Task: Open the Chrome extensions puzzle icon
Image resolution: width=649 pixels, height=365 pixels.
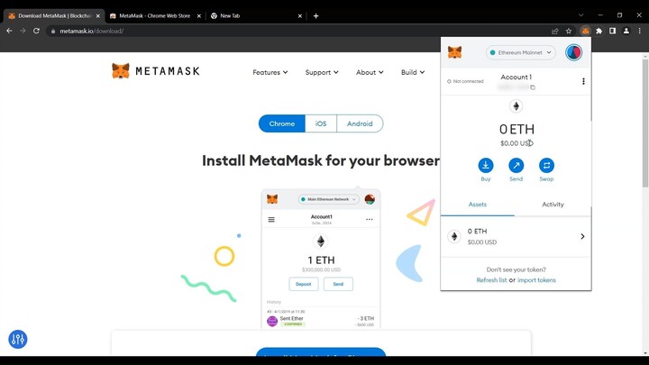Action: (599, 31)
